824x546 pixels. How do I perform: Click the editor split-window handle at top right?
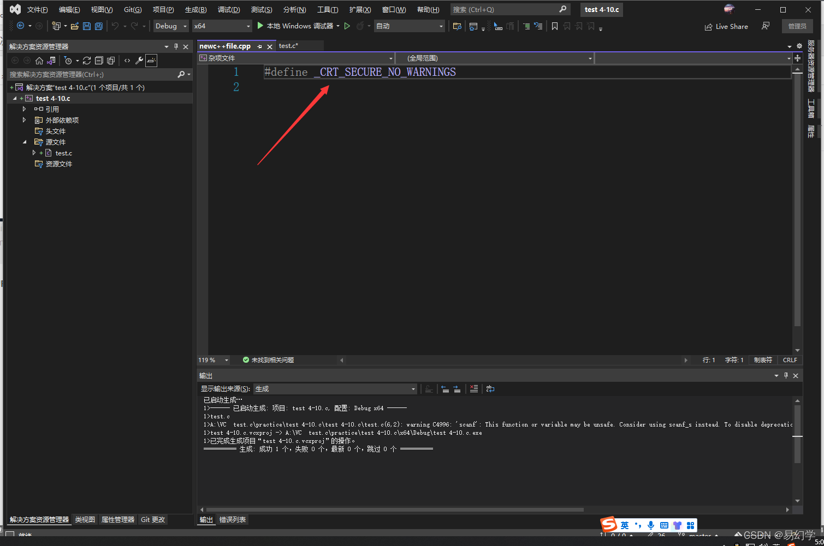[798, 58]
